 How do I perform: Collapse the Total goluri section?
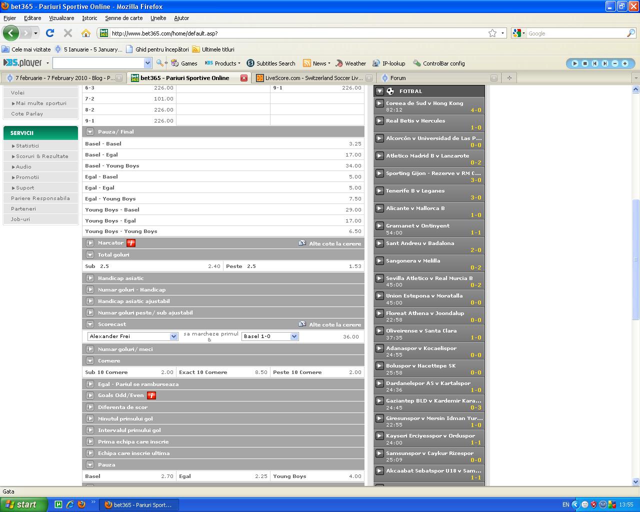pos(90,254)
